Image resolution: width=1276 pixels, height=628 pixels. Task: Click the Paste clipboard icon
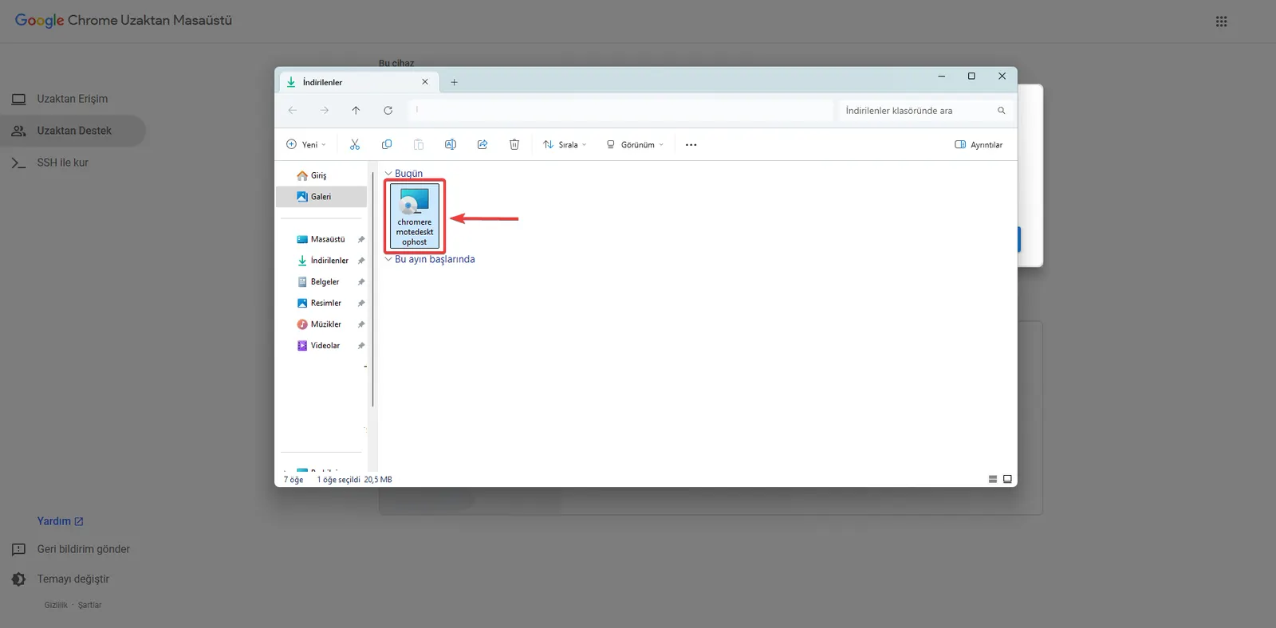coord(419,144)
